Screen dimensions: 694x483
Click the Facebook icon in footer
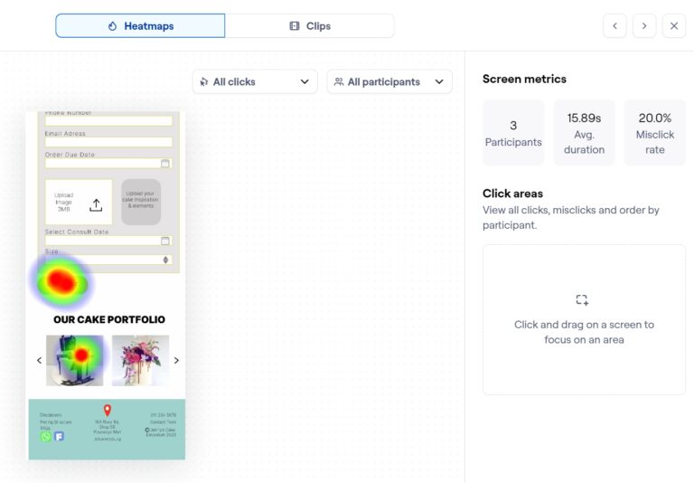click(59, 436)
